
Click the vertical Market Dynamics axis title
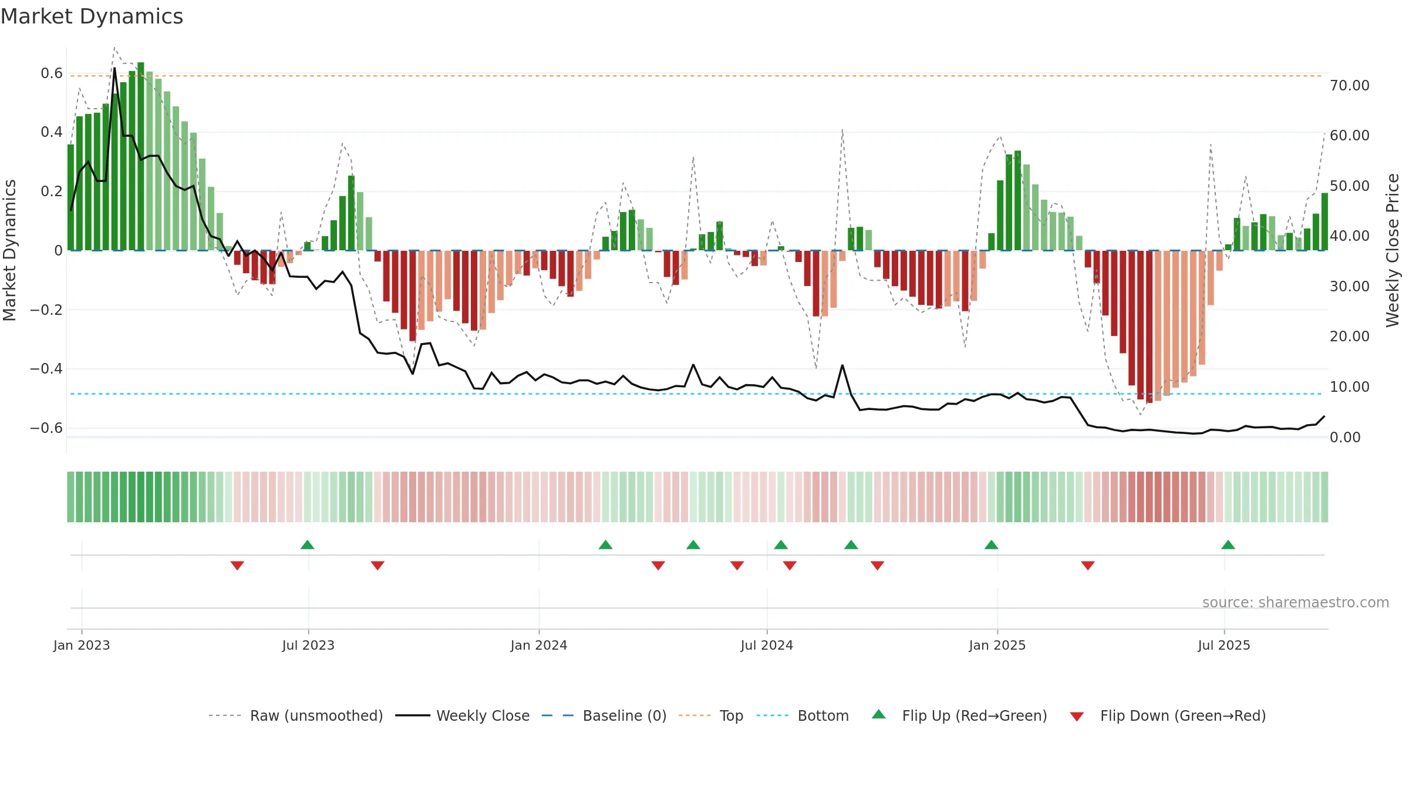tap(9, 250)
